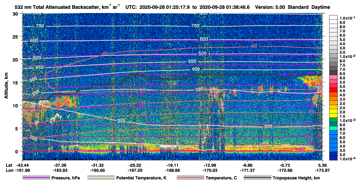The height and width of the screenshot is (184, 358).
Task: Click longitude value -170.03
Action: (x=210, y=170)
